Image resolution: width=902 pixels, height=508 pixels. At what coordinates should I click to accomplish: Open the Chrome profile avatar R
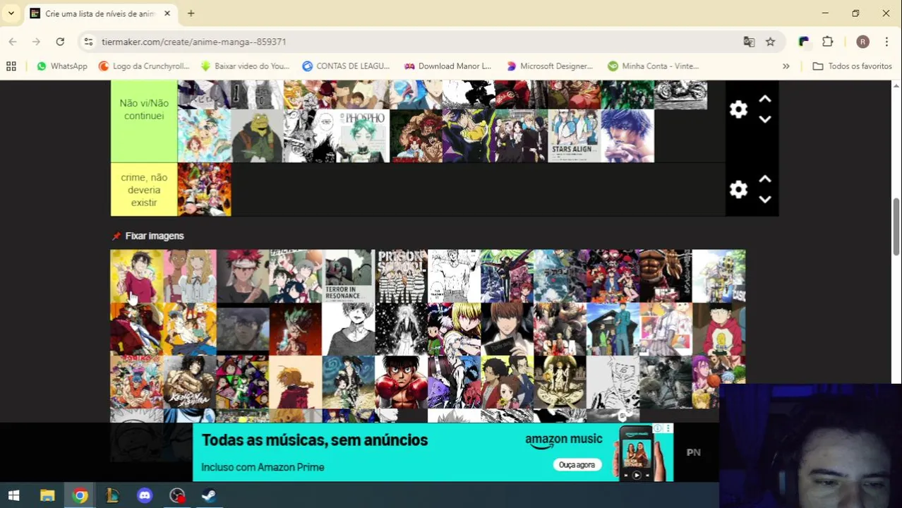click(x=862, y=42)
